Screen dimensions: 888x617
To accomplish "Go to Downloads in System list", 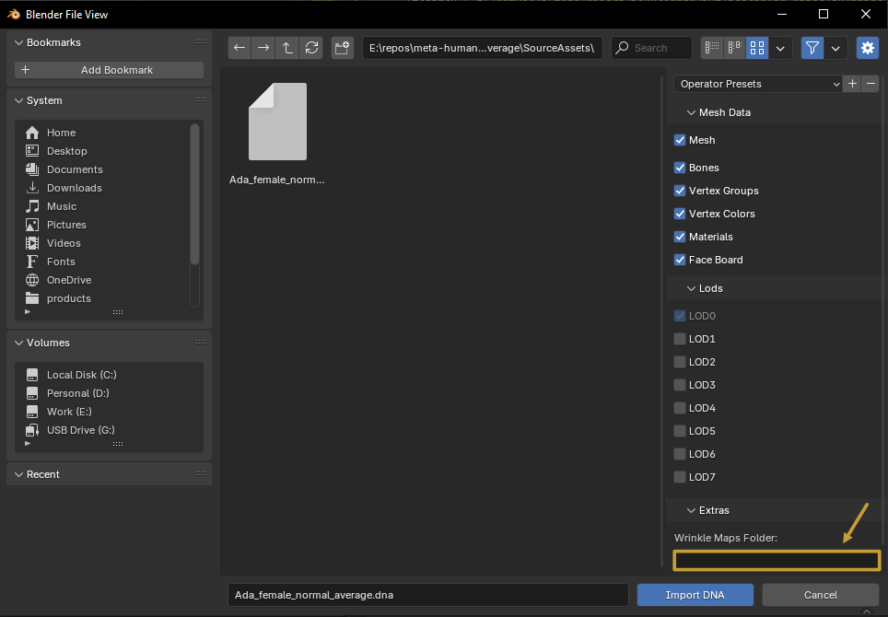I will pyautogui.click(x=75, y=188).
